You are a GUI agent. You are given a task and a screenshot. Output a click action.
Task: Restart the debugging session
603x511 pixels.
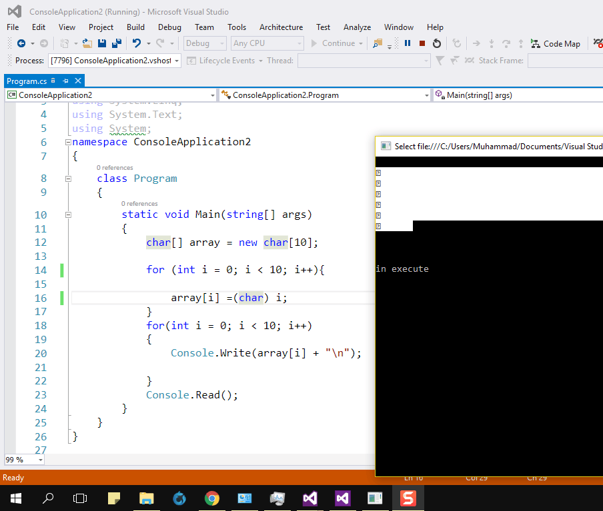click(437, 43)
